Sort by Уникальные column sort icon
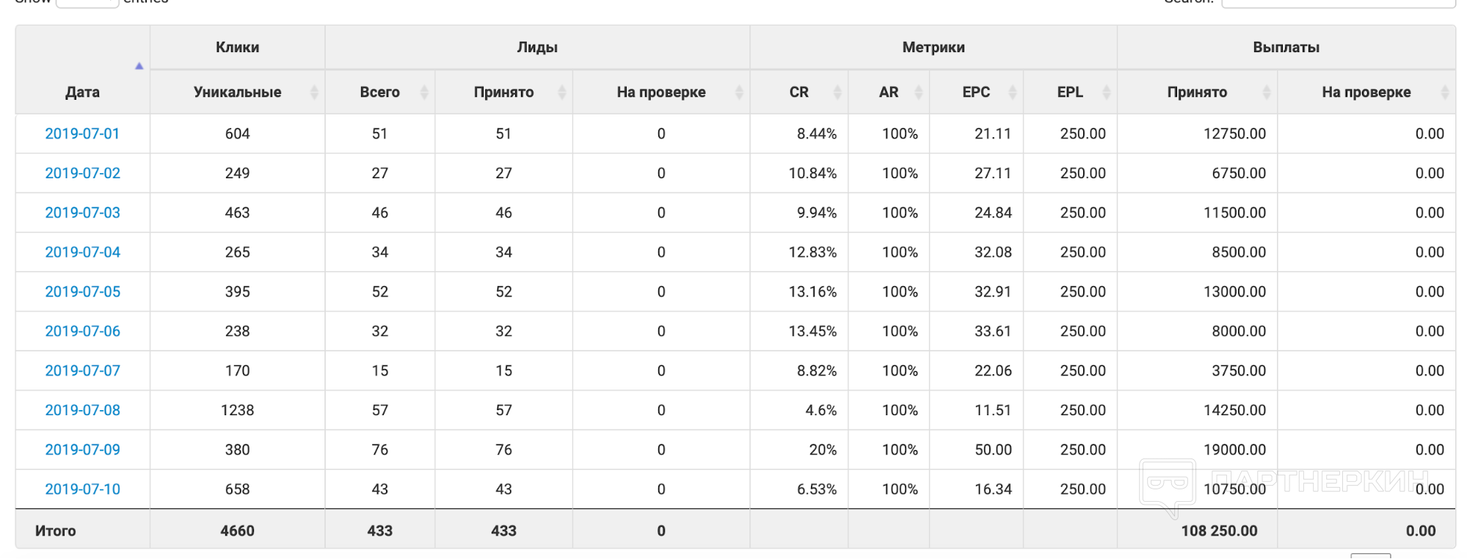 point(314,92)
